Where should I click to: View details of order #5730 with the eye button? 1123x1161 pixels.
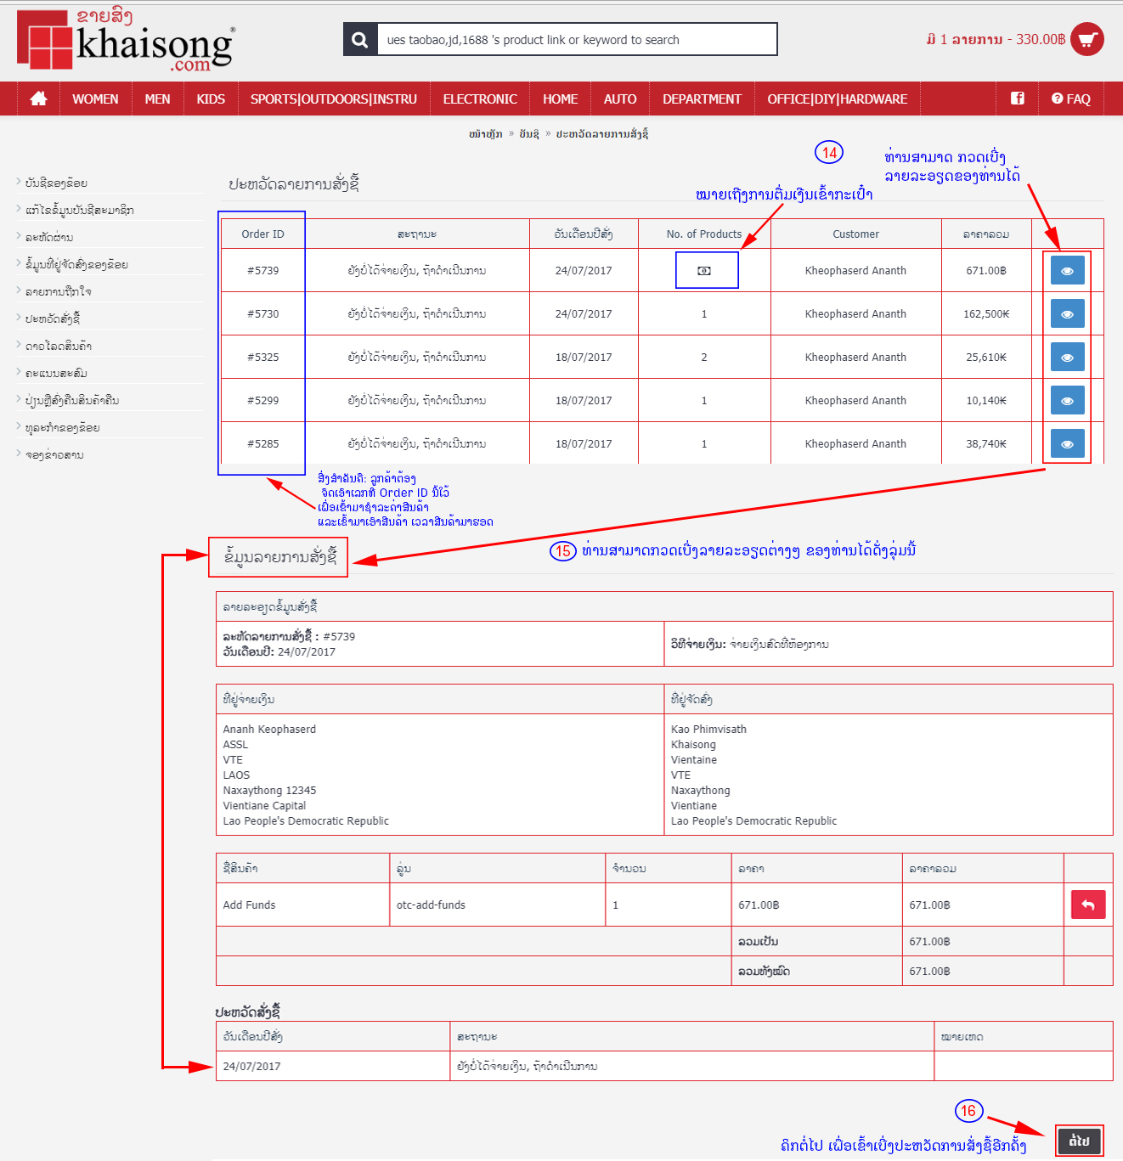coord(1067,314)
